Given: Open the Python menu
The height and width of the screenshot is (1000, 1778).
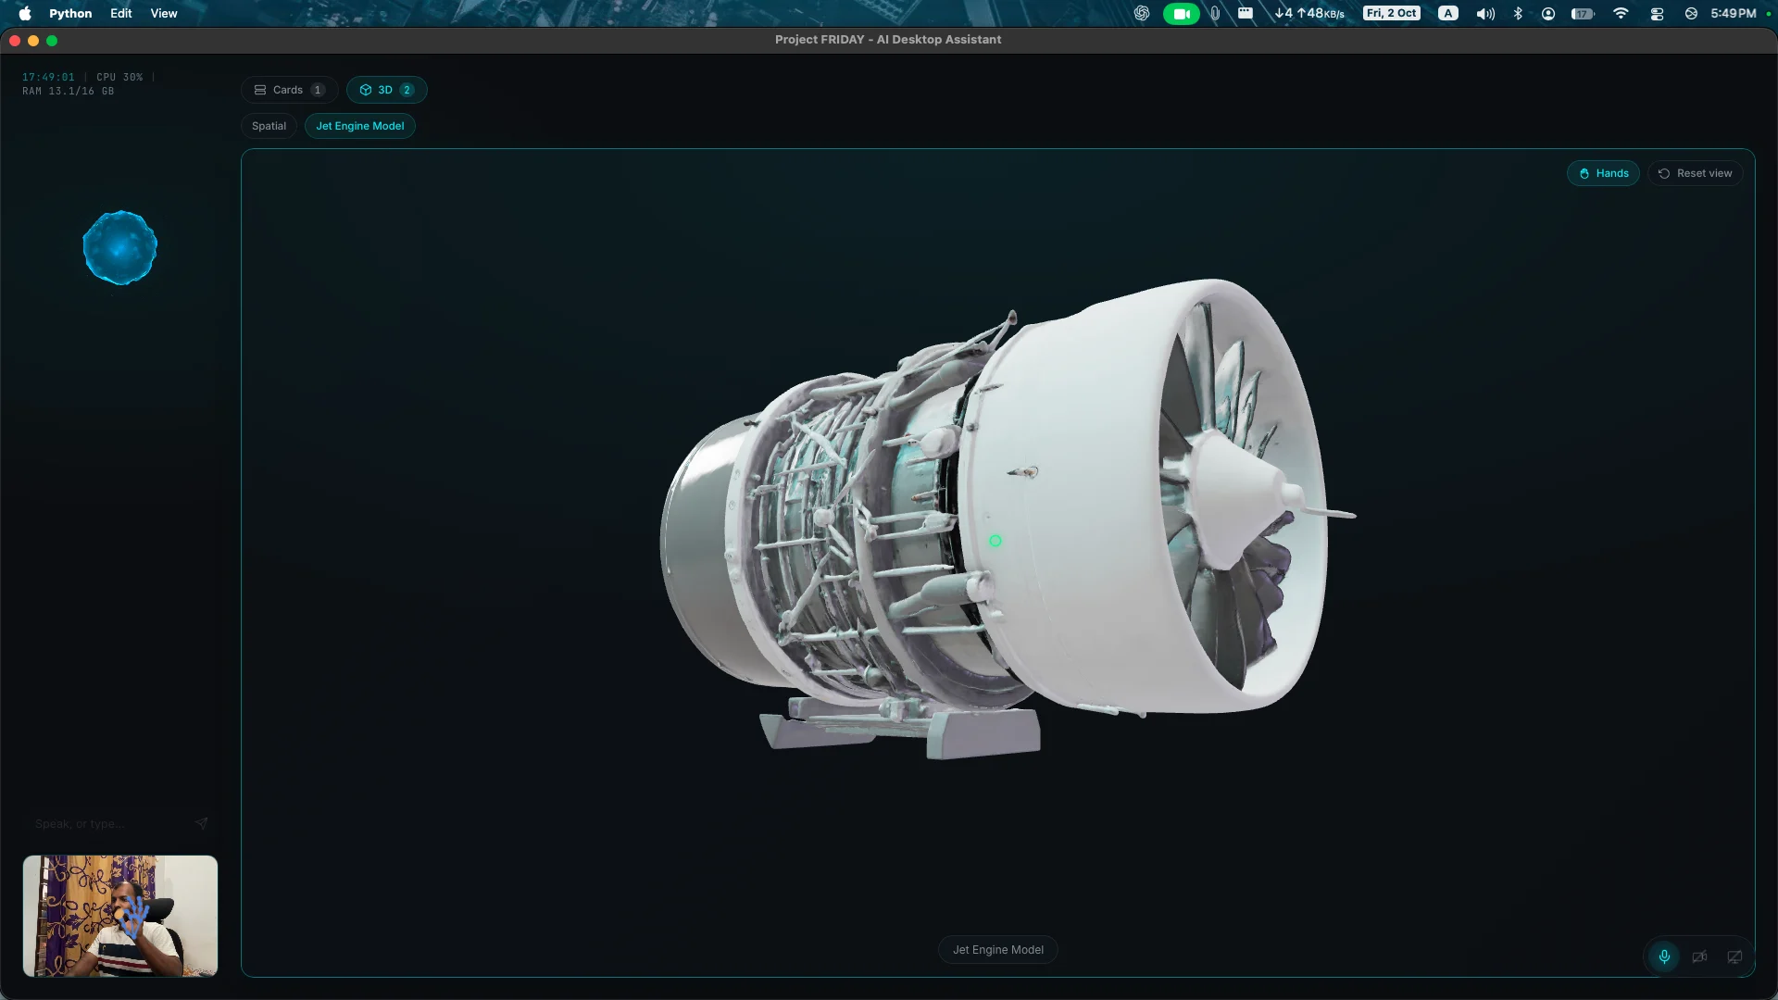Looking at the screenshot, I should pyautogui.click(x=70, y=13).
